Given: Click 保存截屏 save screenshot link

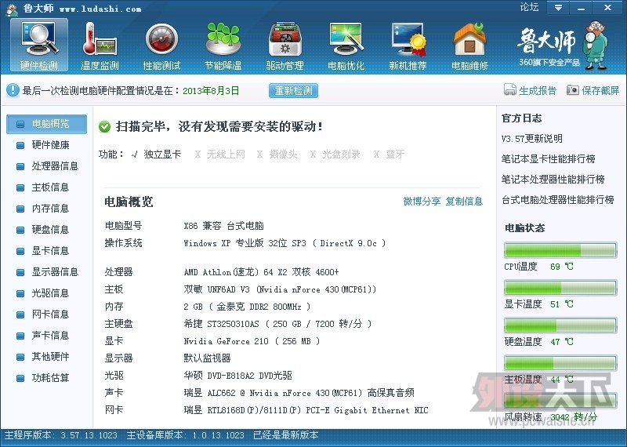Looking at the screenshot, I should point(600,90).
